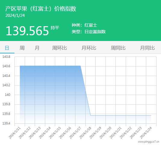Click the 140.6 y-axis label
161x145 pixels.
coord(6,66)
